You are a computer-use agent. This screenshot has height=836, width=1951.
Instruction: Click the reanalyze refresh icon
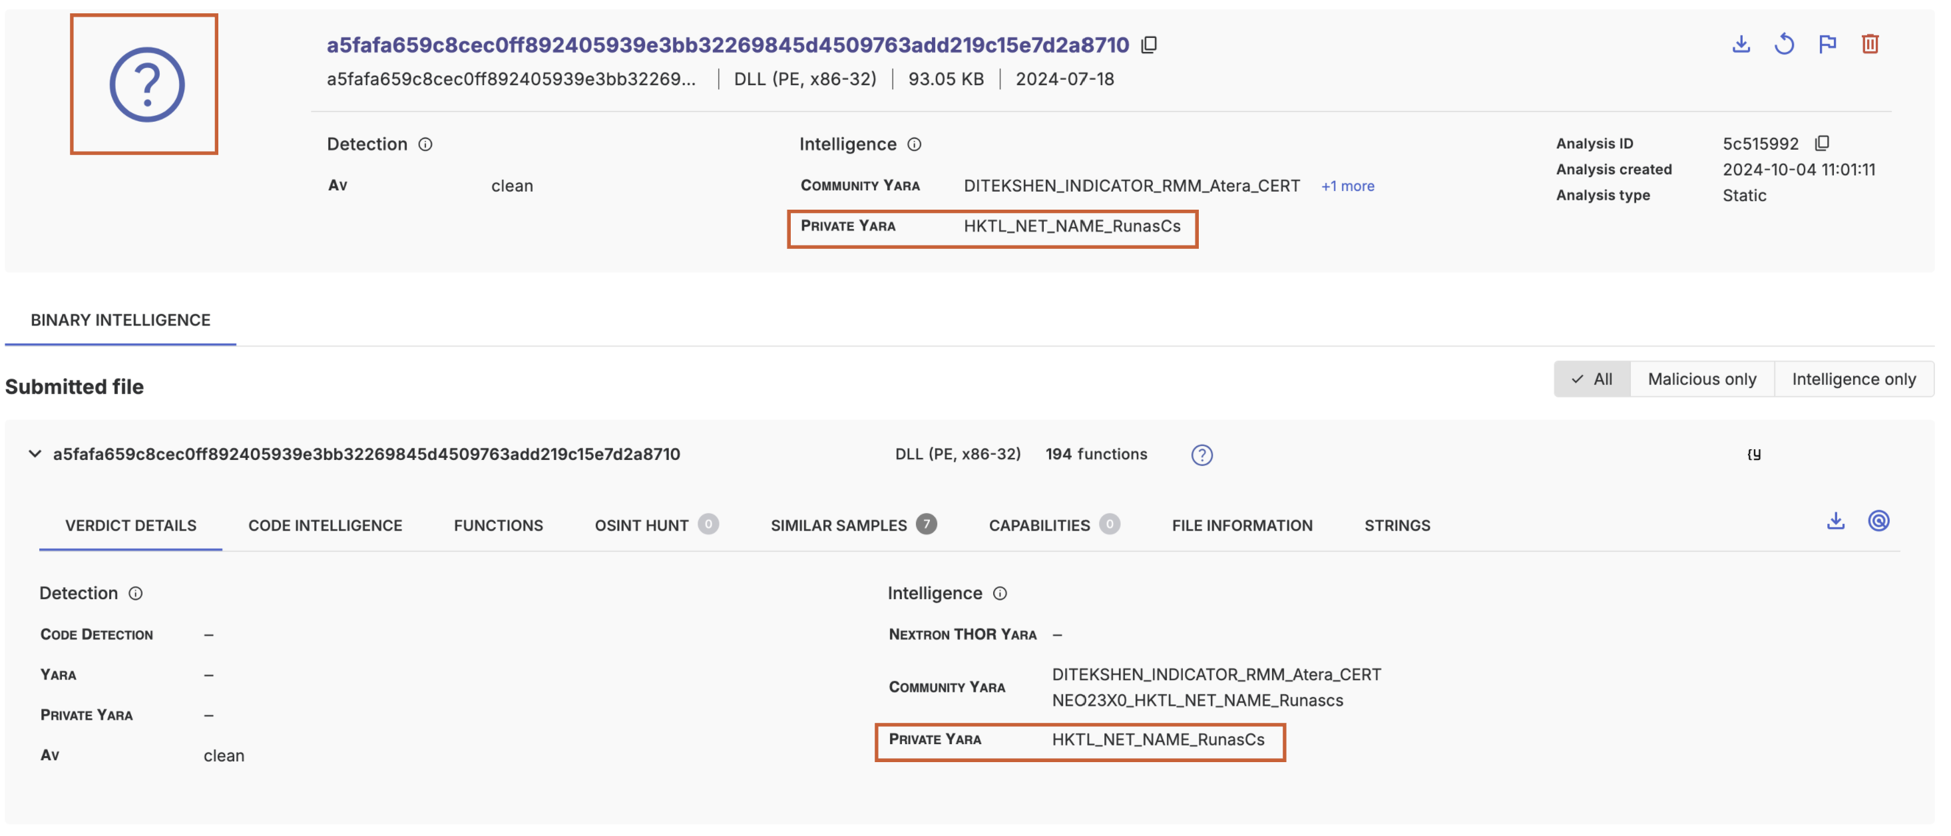pos(1784,44)
